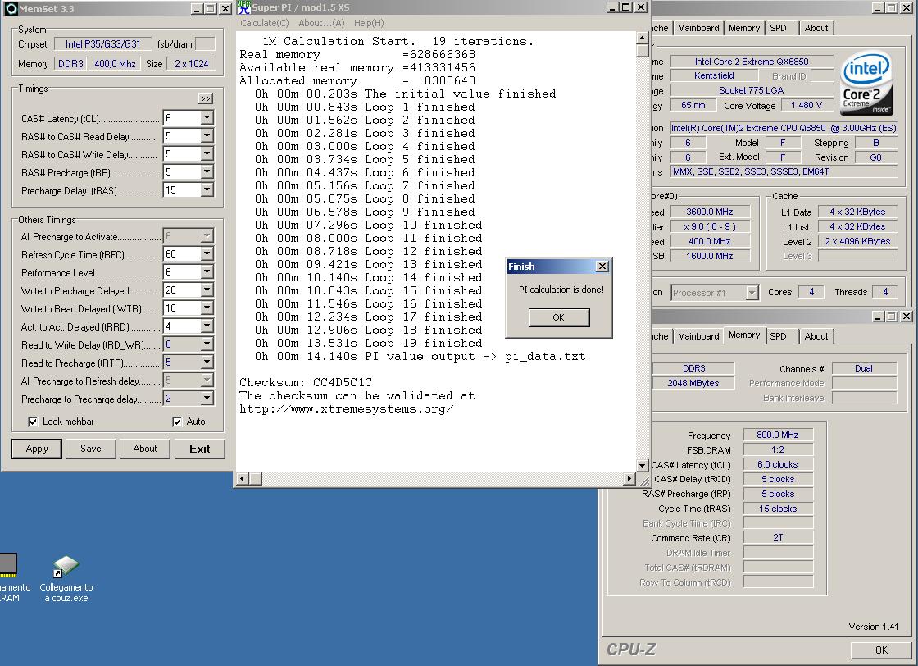
Task: Open the Calculate(C) menu in Super PI
Action: coord(265,23)
